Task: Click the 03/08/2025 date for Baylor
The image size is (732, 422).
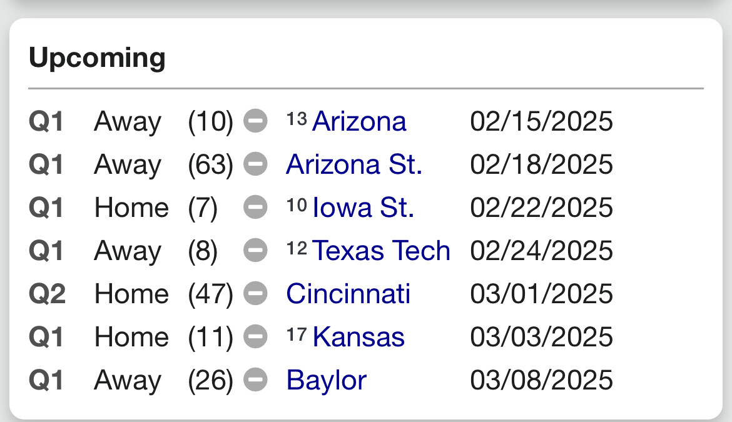Action: [541, 380]
